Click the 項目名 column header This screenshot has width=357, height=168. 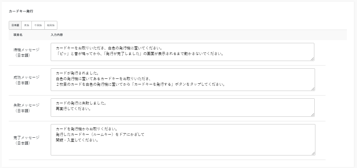pos(18,35)
